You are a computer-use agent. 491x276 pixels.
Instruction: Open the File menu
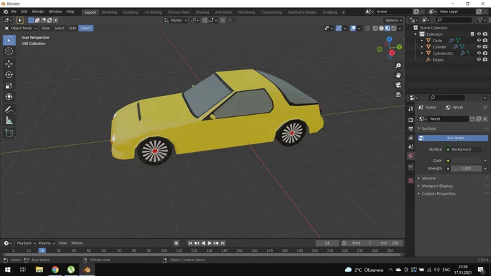point(14,12)
